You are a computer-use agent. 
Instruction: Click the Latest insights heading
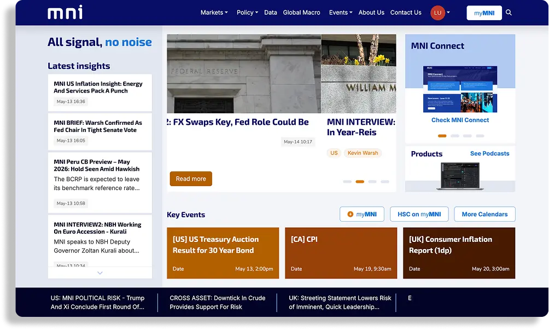point(79,66)
